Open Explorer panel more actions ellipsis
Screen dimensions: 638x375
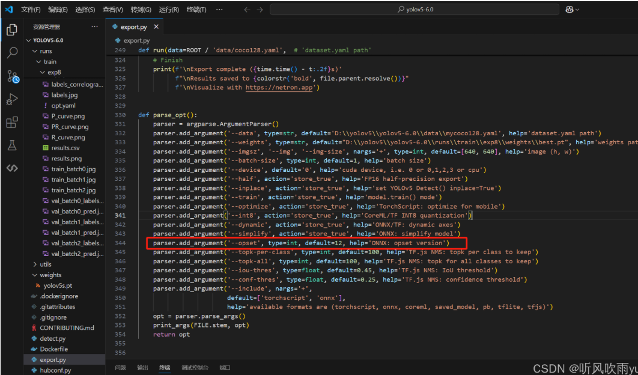[94, 27]
